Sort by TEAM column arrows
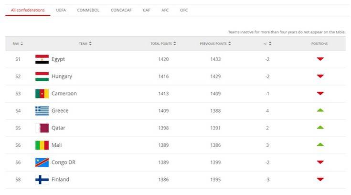 90,44
